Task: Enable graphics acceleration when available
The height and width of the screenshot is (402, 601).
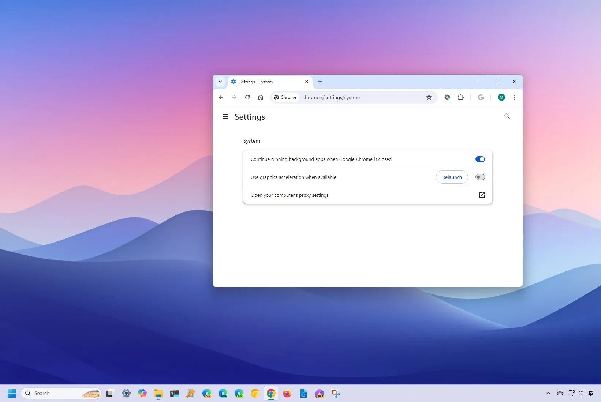Action: pos(480,177)
